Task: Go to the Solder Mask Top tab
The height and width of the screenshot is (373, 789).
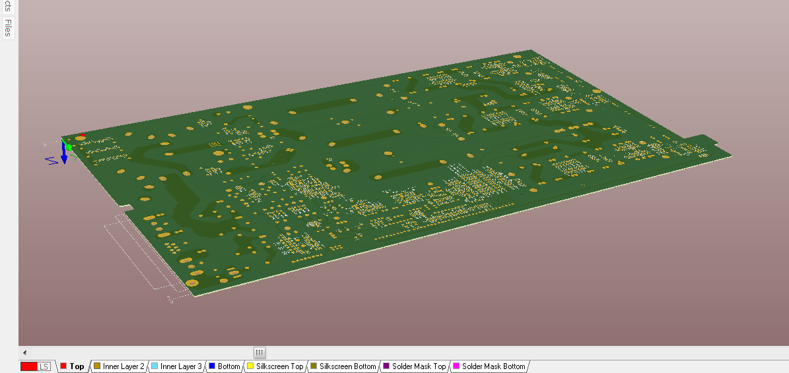Action: [419, 366]
